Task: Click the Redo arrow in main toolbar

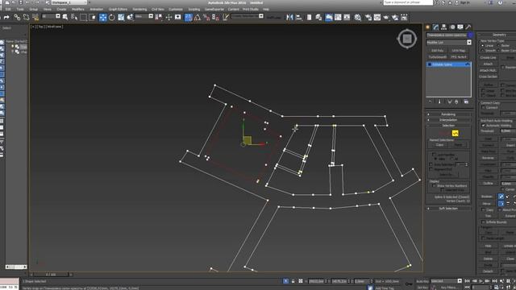Action: pyautogui.click(x=6, y=18)
